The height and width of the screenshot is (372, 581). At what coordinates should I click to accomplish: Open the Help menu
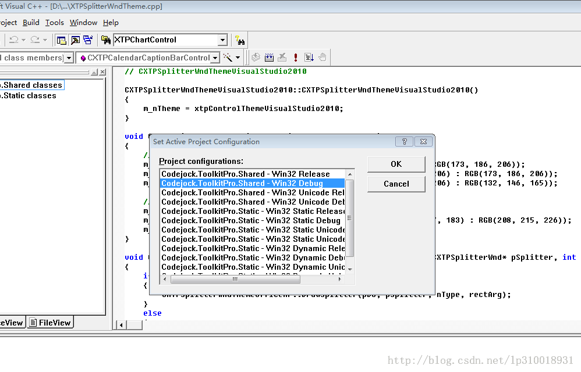[x=111, y=23]
